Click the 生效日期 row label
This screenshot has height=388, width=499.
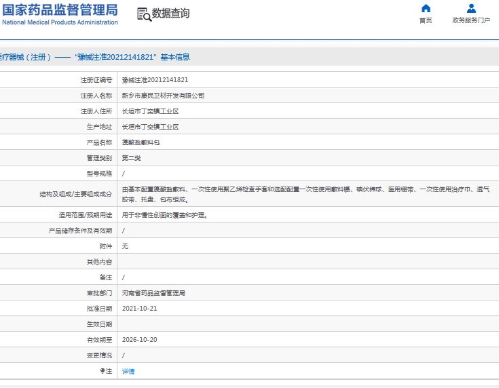click(99, 324)
